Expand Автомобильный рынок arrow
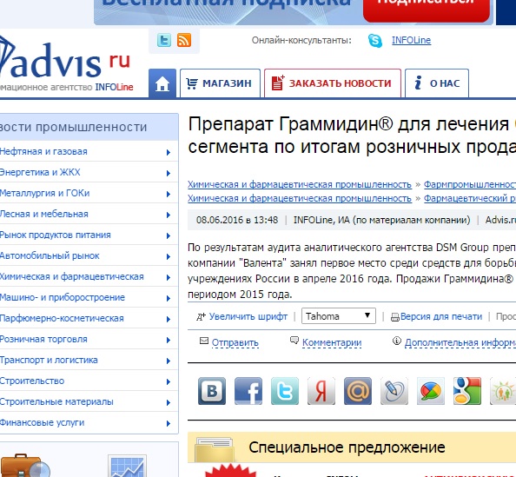Screen dimensions: 516x477 (x=169, y=257)
